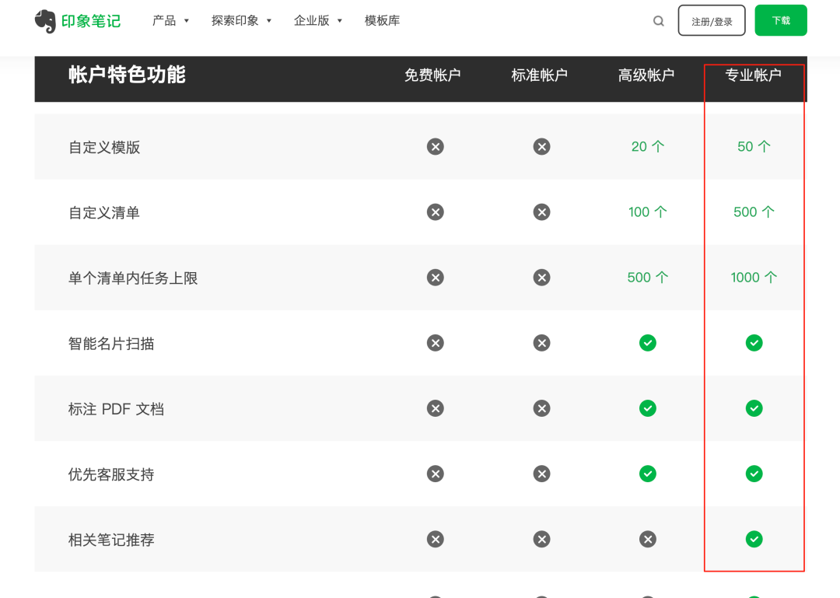
Task: Click the X icon for 智能名片扫描 标准帐户
Action: [541, 342]
